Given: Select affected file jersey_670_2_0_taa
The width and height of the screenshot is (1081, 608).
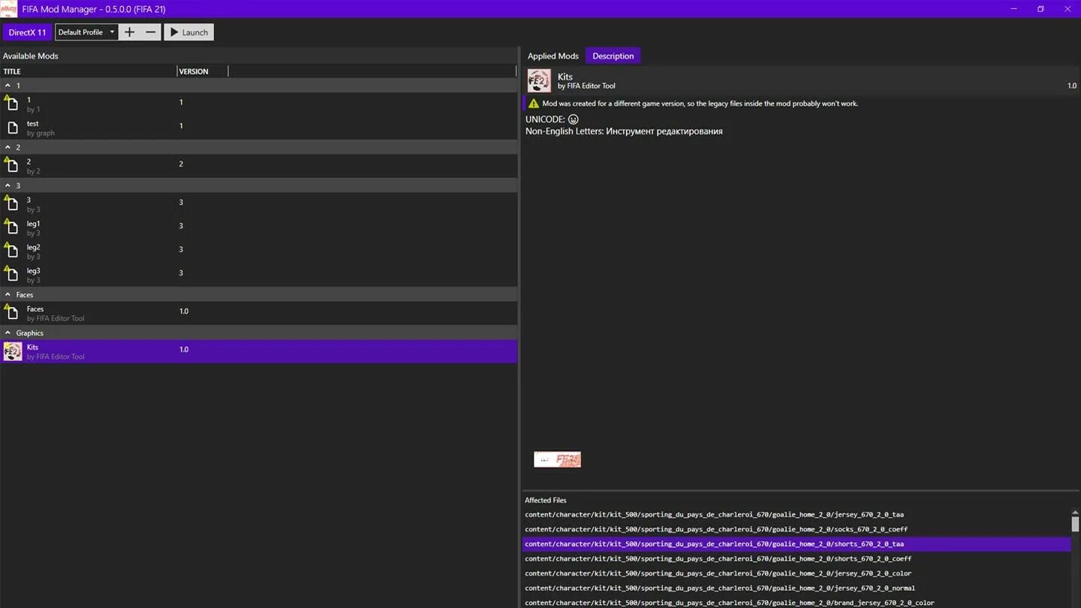Looking at the screenshot, I should [x=714, y=514].
